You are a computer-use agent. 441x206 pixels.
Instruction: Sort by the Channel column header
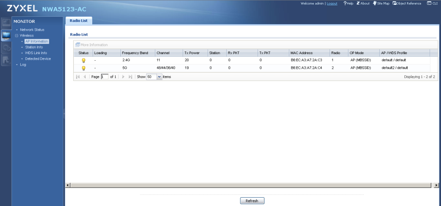point(169,53)
